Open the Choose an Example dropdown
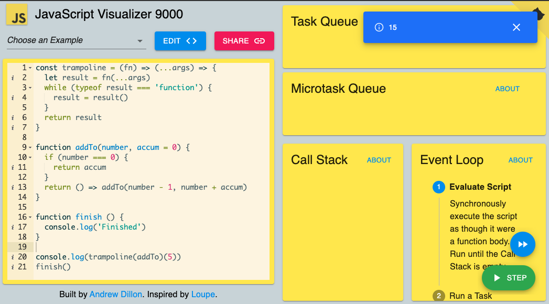549x304 pixels. (x=77, y=40)
